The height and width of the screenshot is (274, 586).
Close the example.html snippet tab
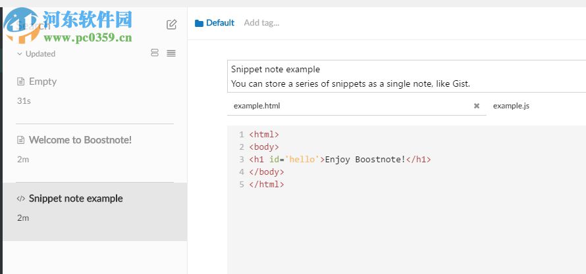[477, 106]
